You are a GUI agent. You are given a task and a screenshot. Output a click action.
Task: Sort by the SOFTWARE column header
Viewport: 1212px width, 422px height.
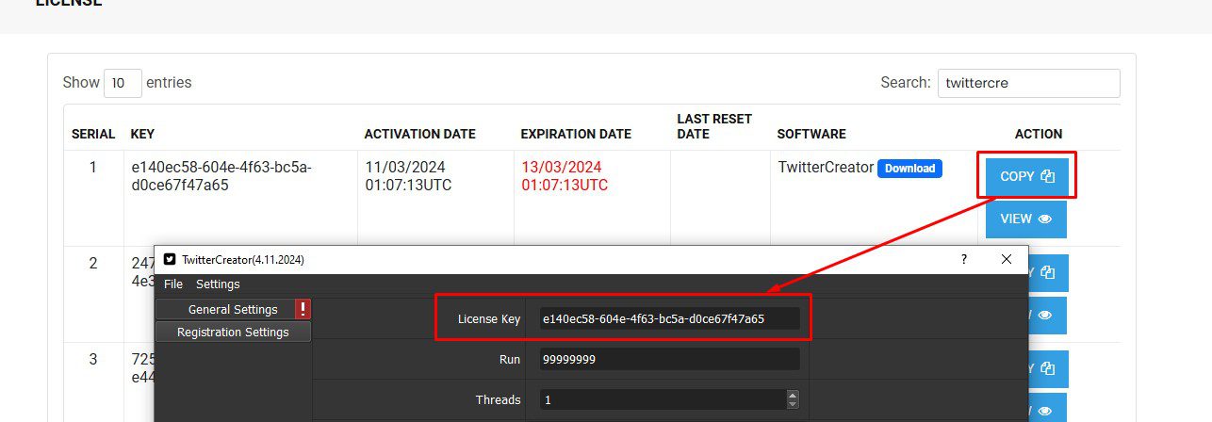(811, 134)
